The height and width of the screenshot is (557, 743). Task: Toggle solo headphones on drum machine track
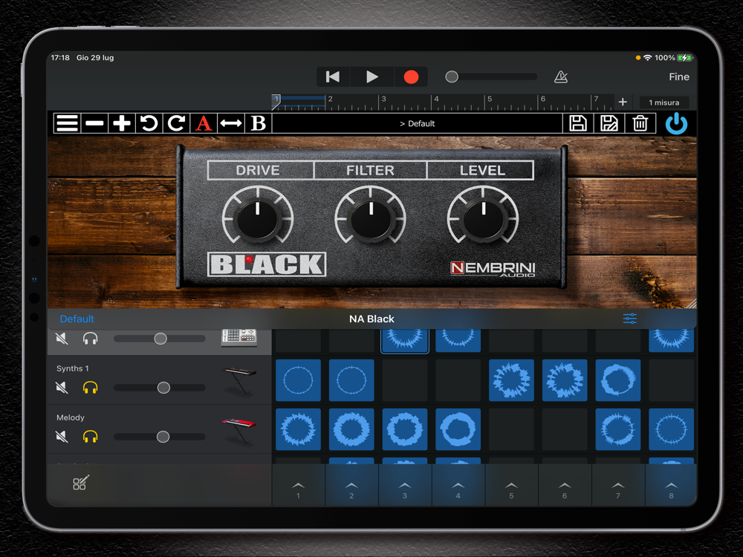tap(90, 338)
